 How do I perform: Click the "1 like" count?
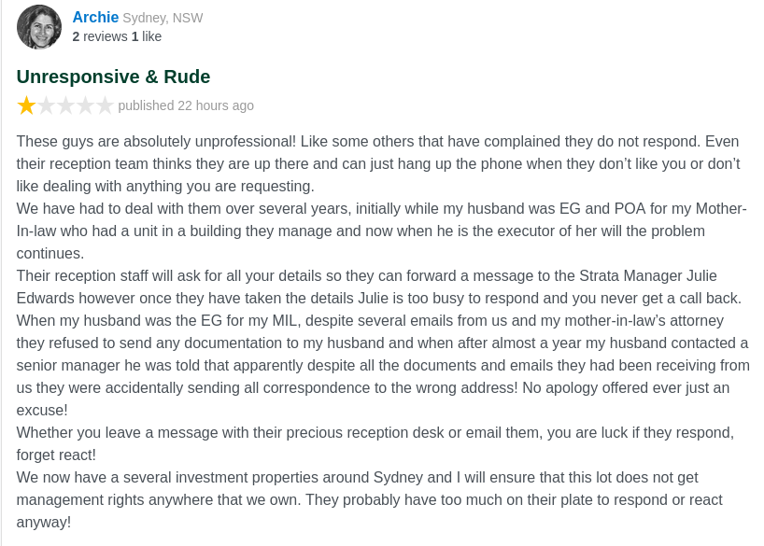pyautogui.click(x=147, y=36)
